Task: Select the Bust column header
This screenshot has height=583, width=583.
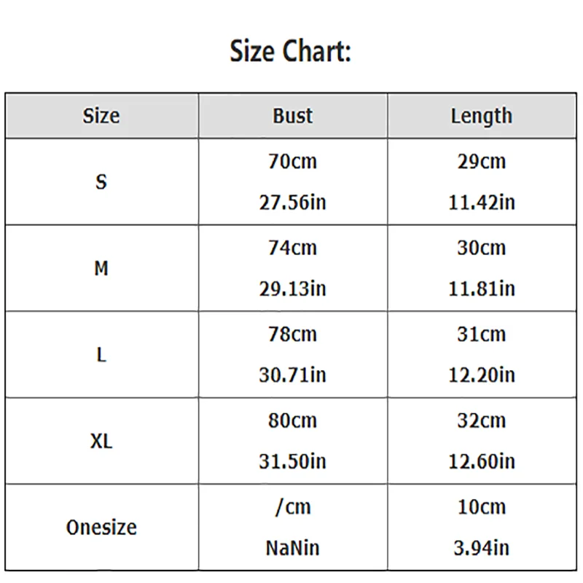Action: point(293,116)
